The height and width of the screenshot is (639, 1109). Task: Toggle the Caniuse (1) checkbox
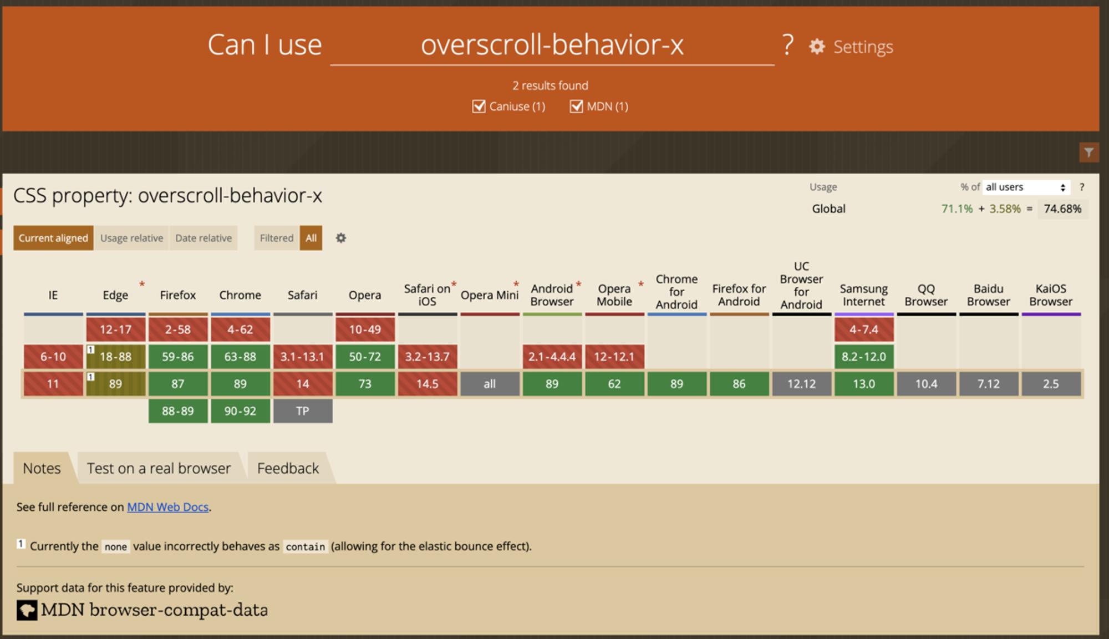(x=479, y=106)
